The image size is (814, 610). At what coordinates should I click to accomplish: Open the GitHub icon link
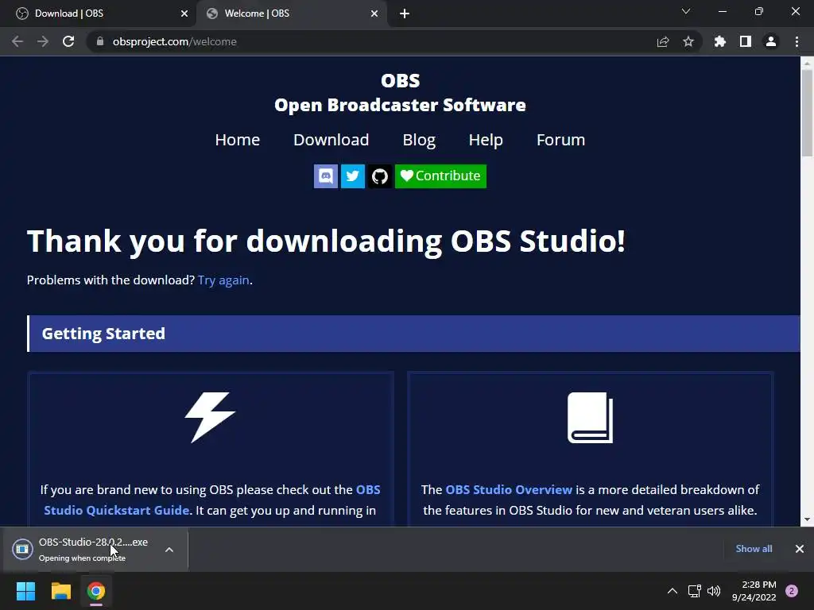(x=379, y=176)
